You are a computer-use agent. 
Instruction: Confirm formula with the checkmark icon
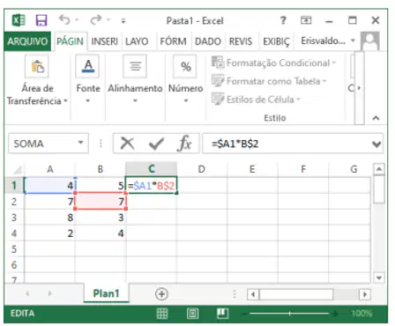click(156, 144)
